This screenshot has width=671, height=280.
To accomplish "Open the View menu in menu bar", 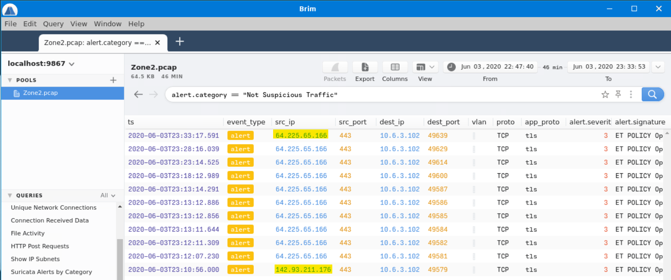I will [x=78, y=24].
